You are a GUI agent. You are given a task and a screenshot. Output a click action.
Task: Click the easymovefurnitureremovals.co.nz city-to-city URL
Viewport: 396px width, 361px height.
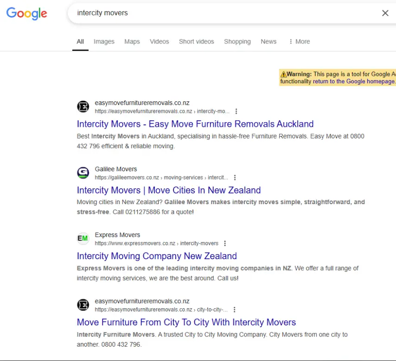(161, 310)
